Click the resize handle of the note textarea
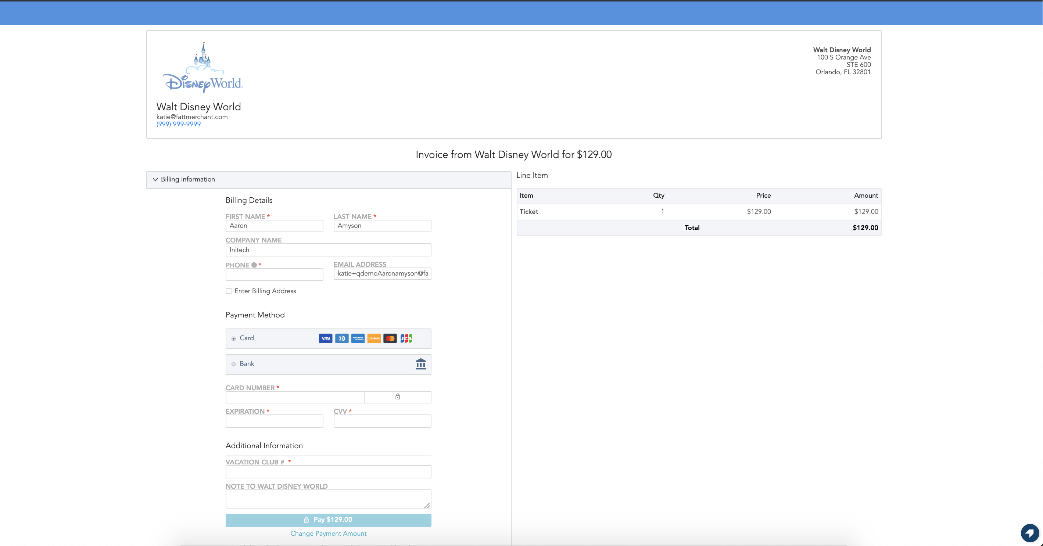The height and width of the screenshot is (546, 1043). pyautogui.click(x=427, y=505)
